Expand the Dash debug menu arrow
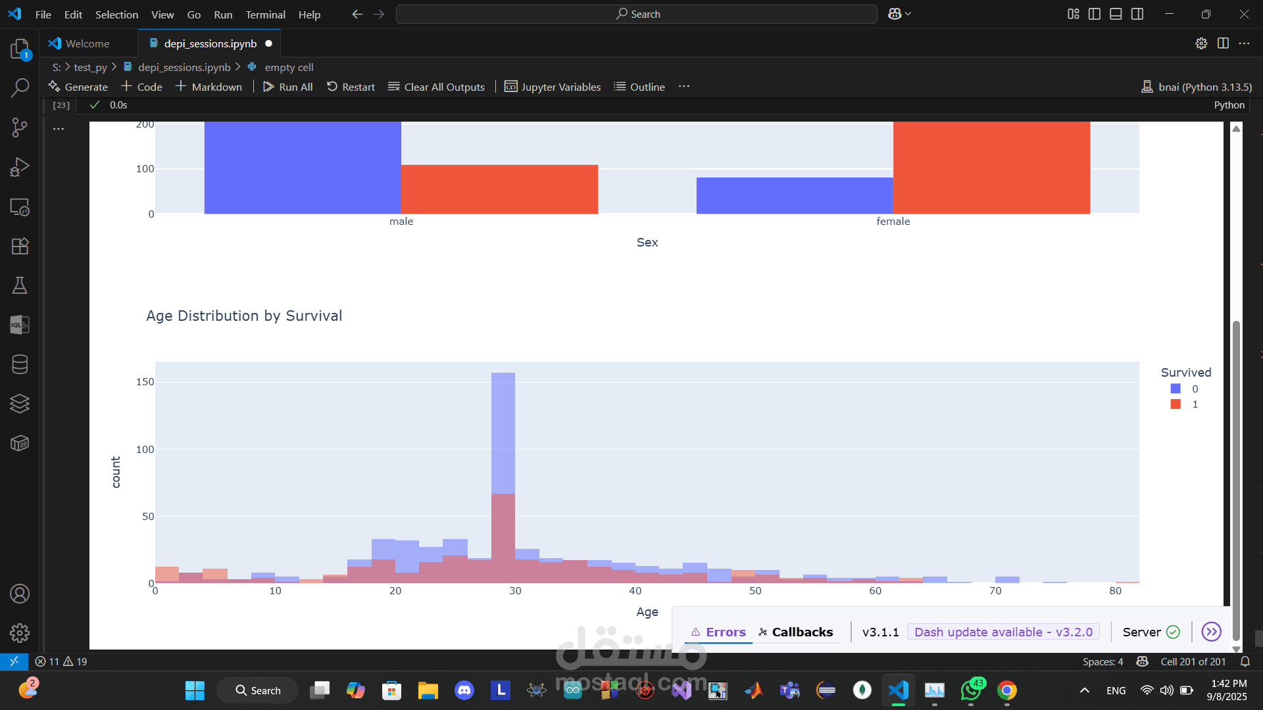The width and height of the screenshot is (1263, 710). 1211,632
